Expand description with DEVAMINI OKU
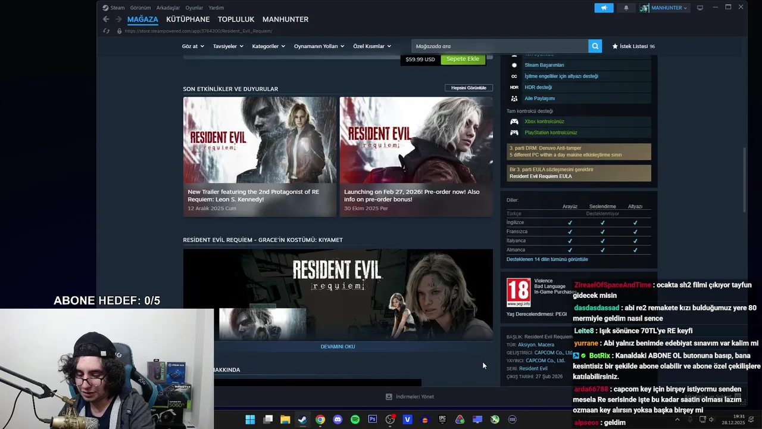This screenshot has height=429, width=762. click(x=338, y=346)
